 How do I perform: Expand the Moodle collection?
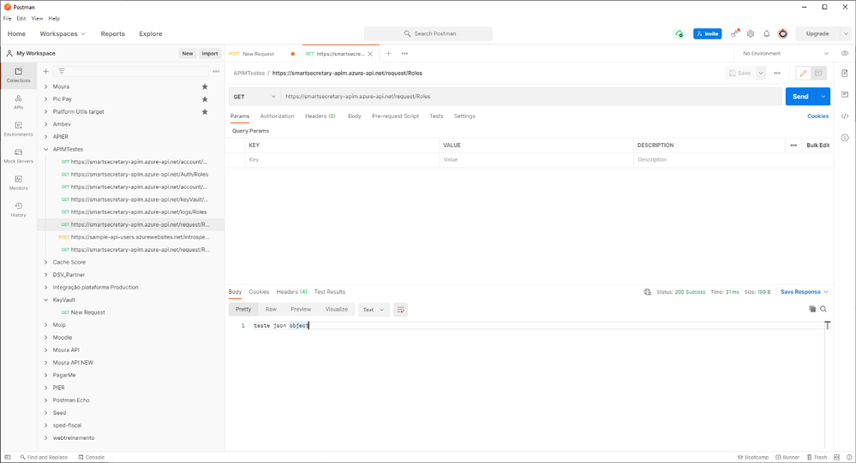coord(46,337)
